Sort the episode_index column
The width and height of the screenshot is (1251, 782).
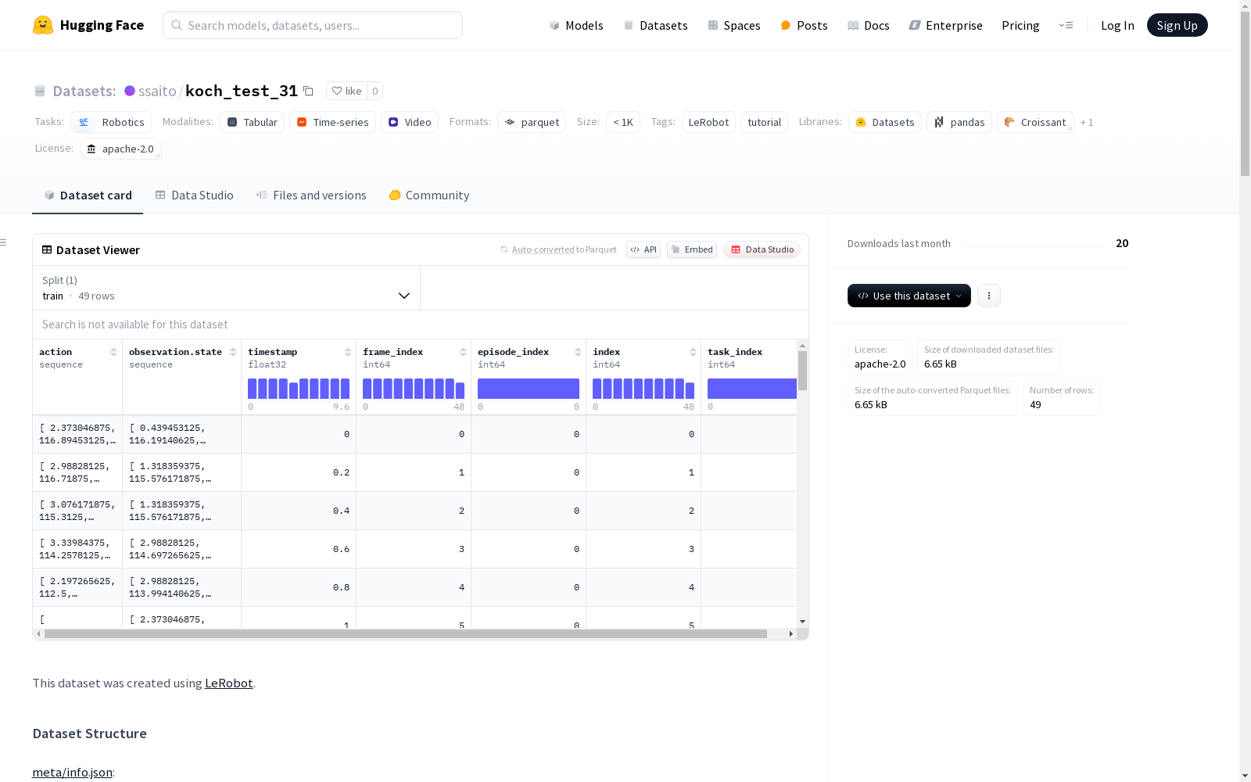tap(578, 352)
